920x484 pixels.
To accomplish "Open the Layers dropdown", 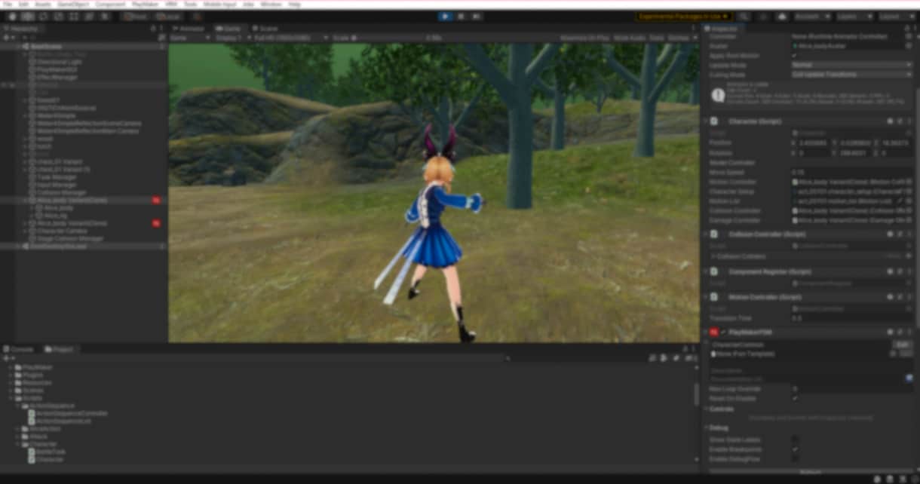I will (854, 16).
